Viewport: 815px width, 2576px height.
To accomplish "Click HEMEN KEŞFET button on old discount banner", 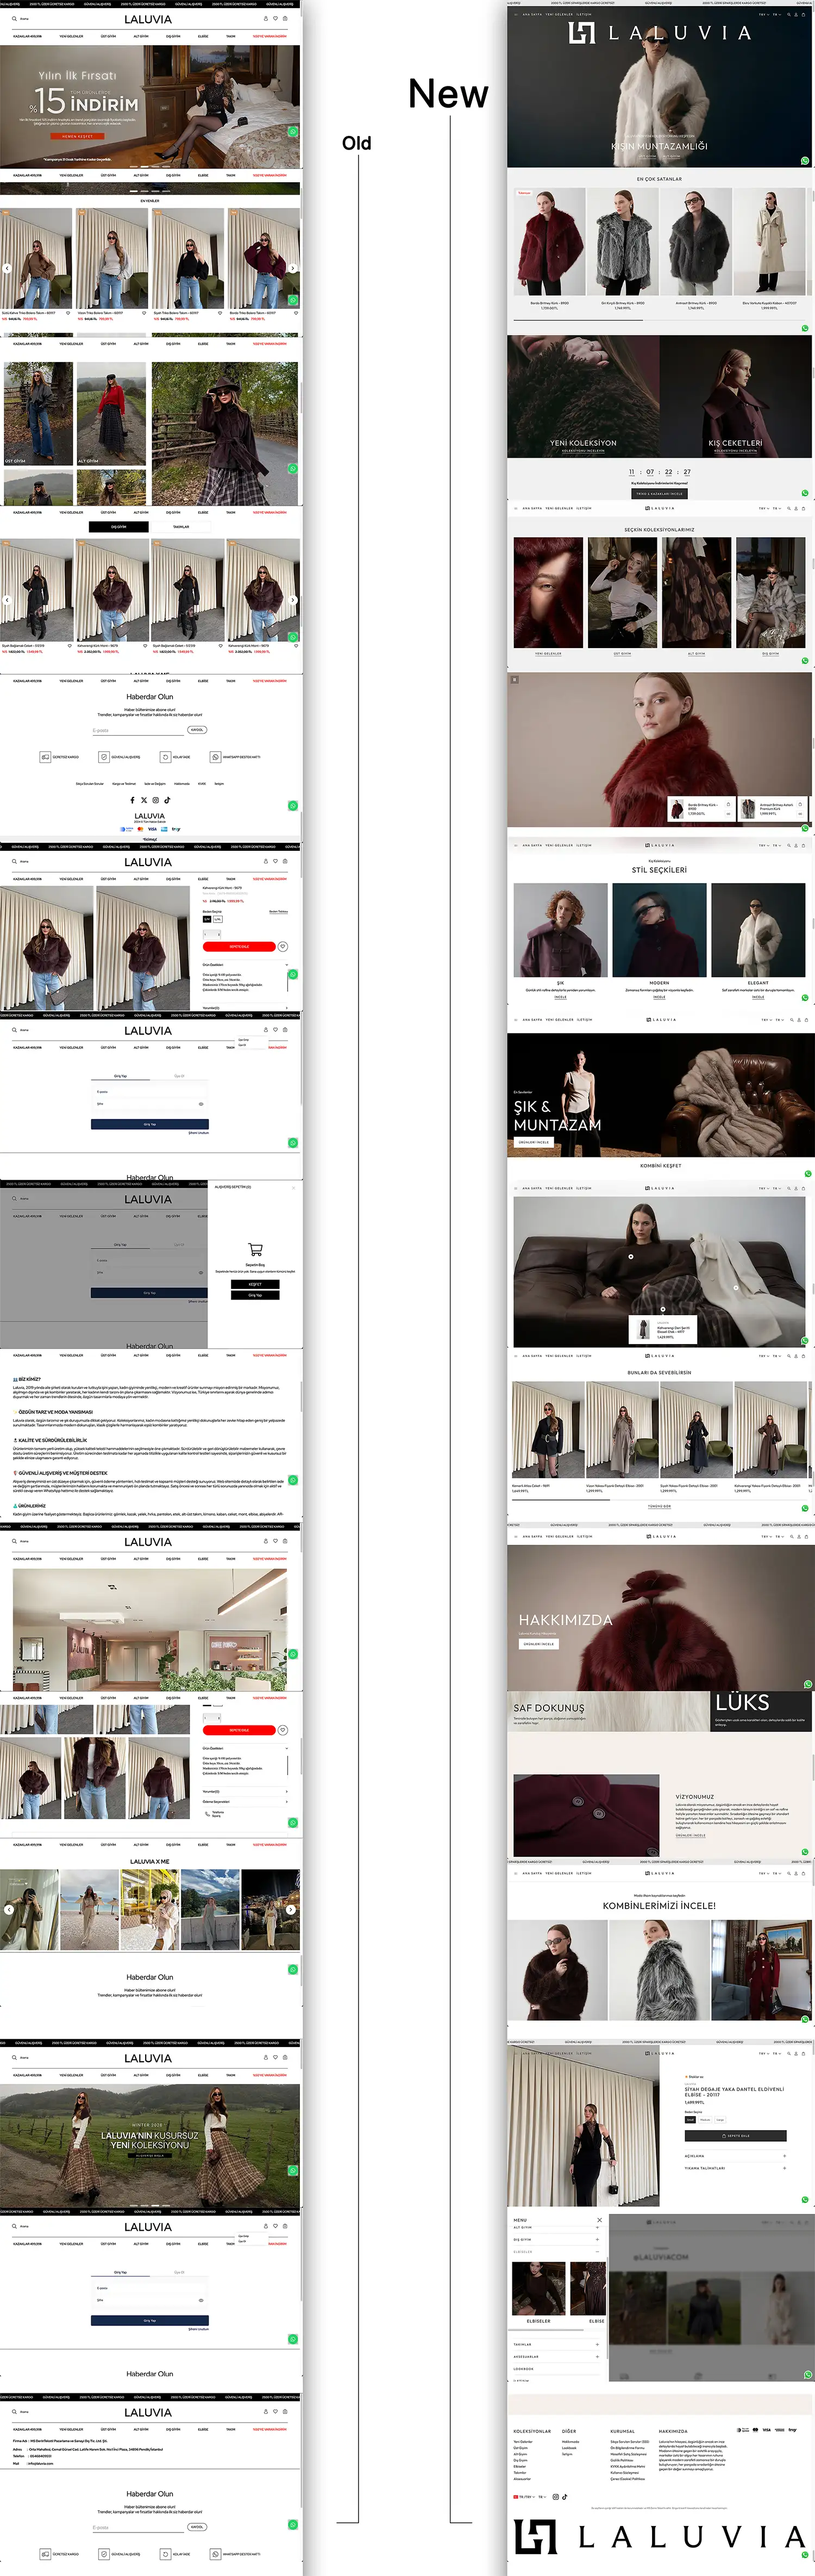I will click(x=78, y=136).
